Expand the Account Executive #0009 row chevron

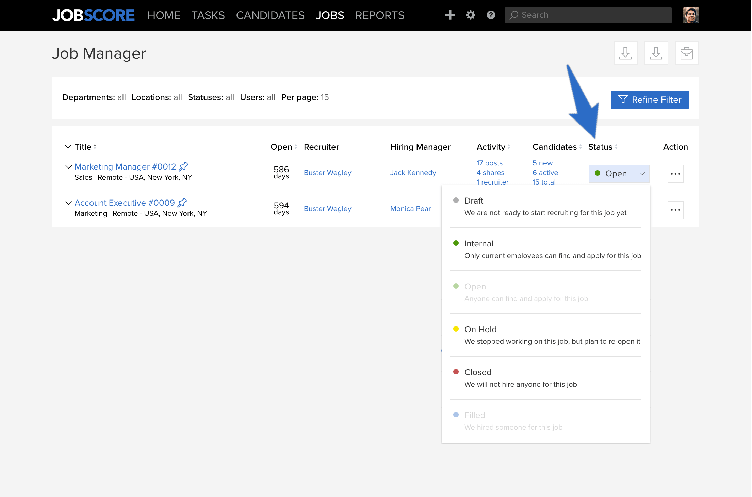68,203
